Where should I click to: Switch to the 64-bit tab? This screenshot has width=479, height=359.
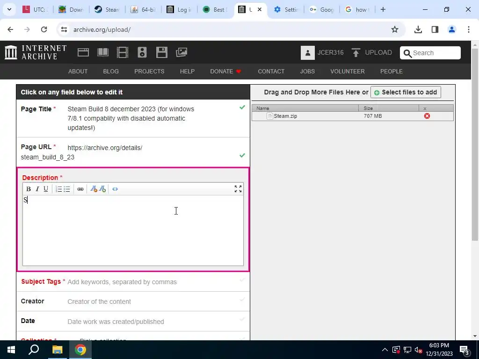tap(143, 9)
